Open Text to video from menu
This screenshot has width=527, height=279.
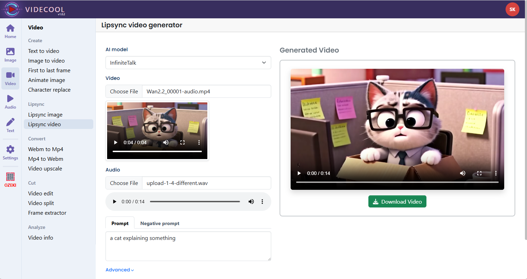[44, 51]
